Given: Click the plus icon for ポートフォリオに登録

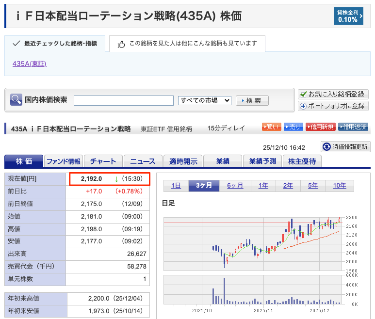Looking at the screenshot, I should pyautogui.click(x=304, y=106).
